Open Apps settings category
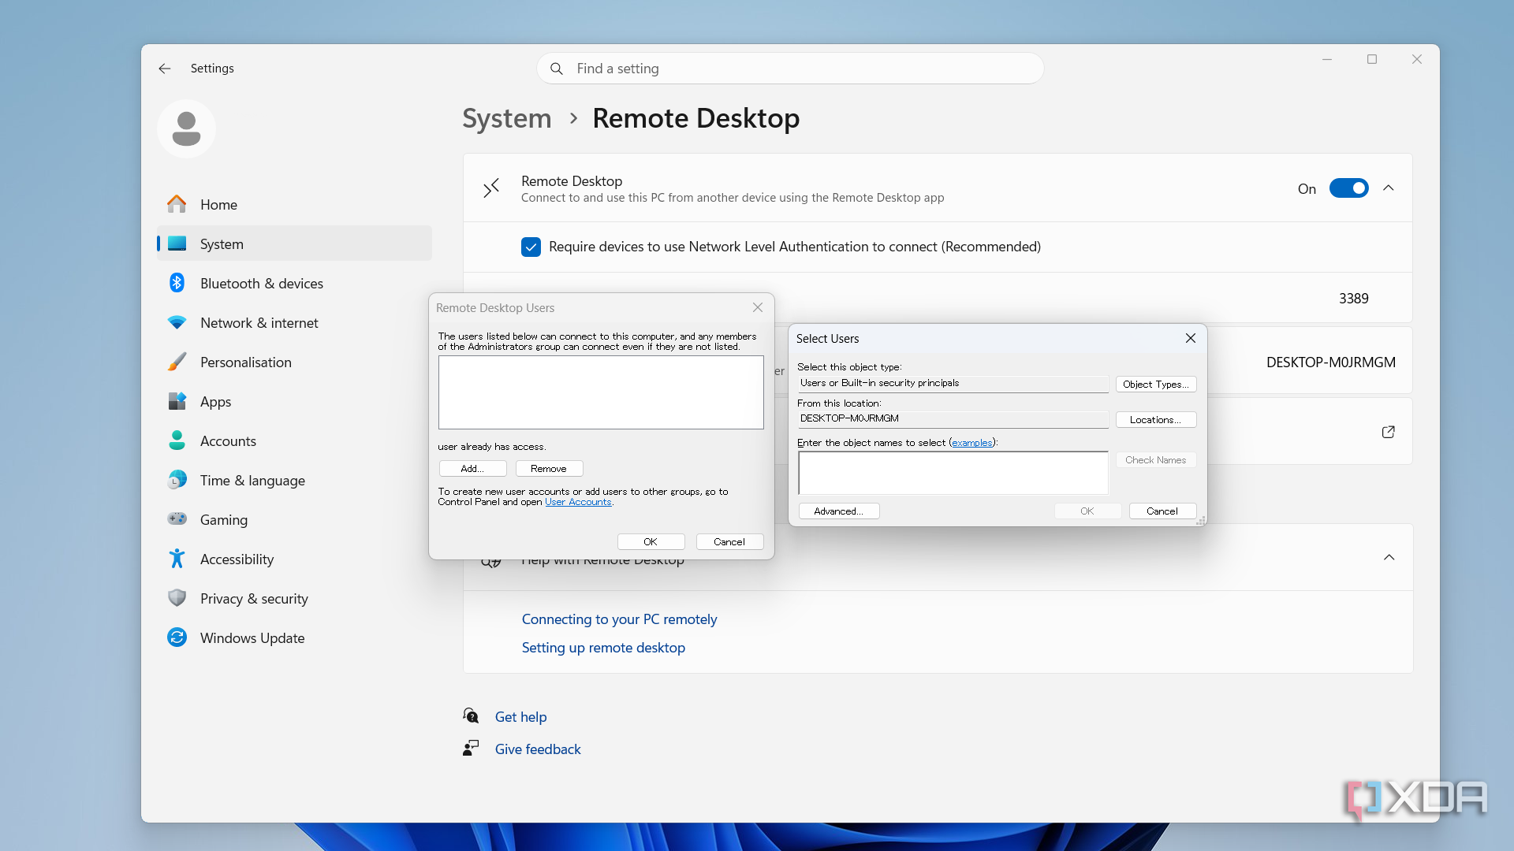This screenshot has height=851, width=1514. pyautogui.click(x=294, y=401)
